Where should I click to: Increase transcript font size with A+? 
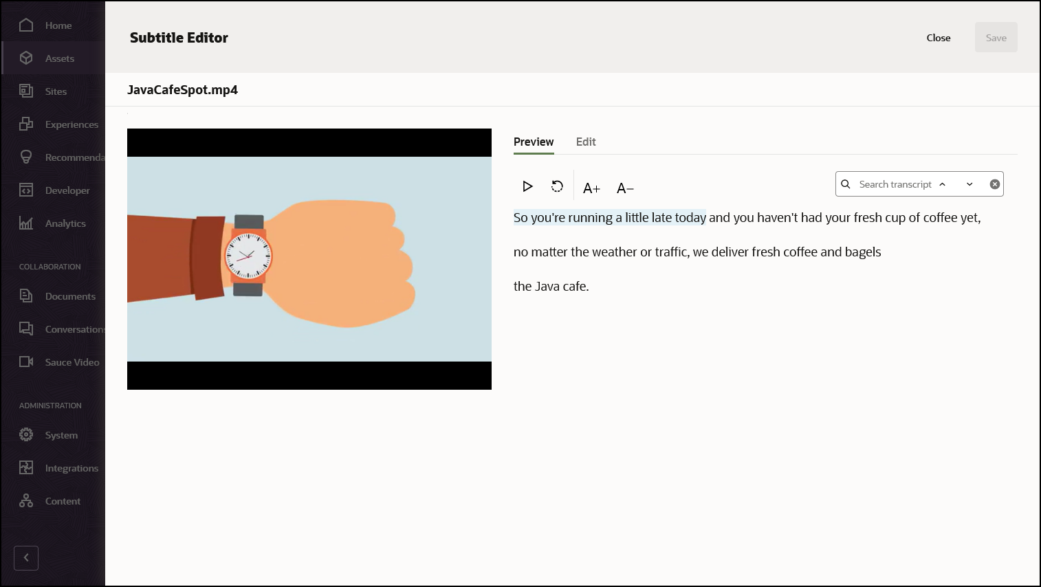pyautogui.click(x=591, y=188)
